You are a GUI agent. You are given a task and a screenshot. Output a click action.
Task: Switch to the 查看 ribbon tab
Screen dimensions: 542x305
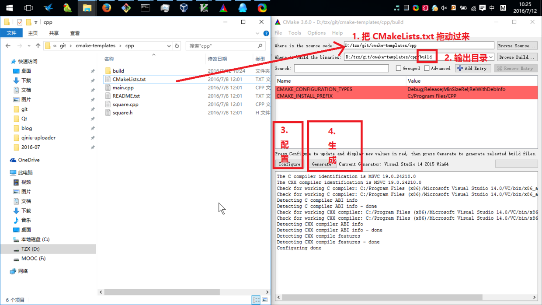point(75,33)
